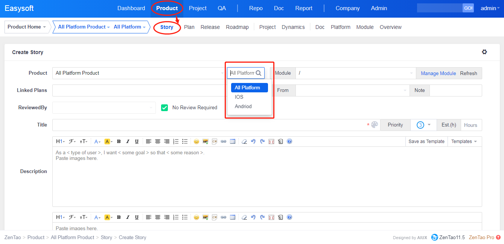Toggle bold in Description editor toolbar
The height and width of the screenshot is (244, 504).
coord(119,142)
